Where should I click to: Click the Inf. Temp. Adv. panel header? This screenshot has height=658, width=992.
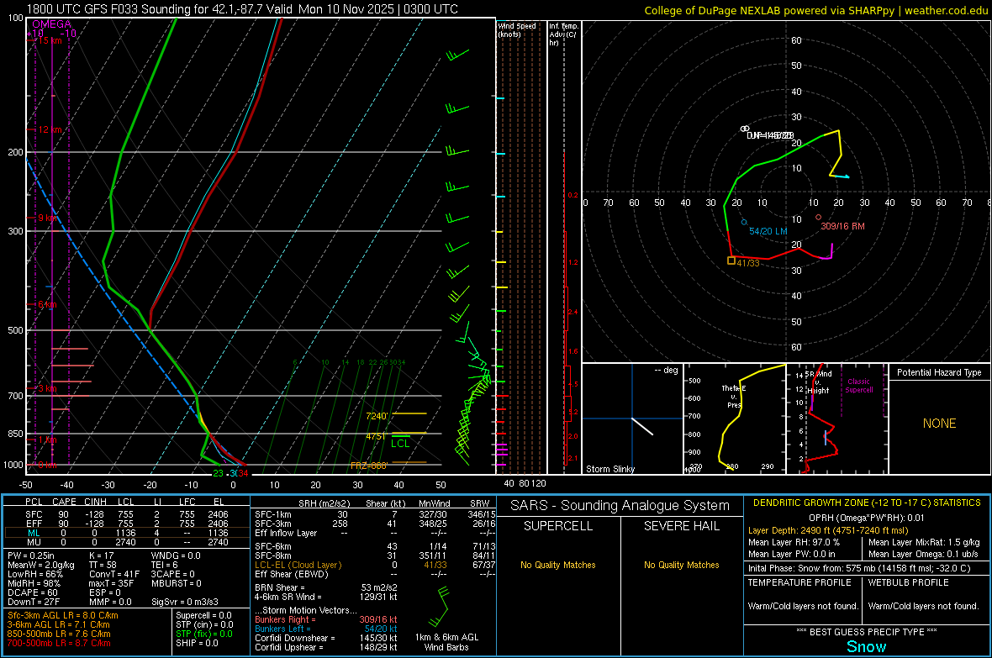(562, 34)
